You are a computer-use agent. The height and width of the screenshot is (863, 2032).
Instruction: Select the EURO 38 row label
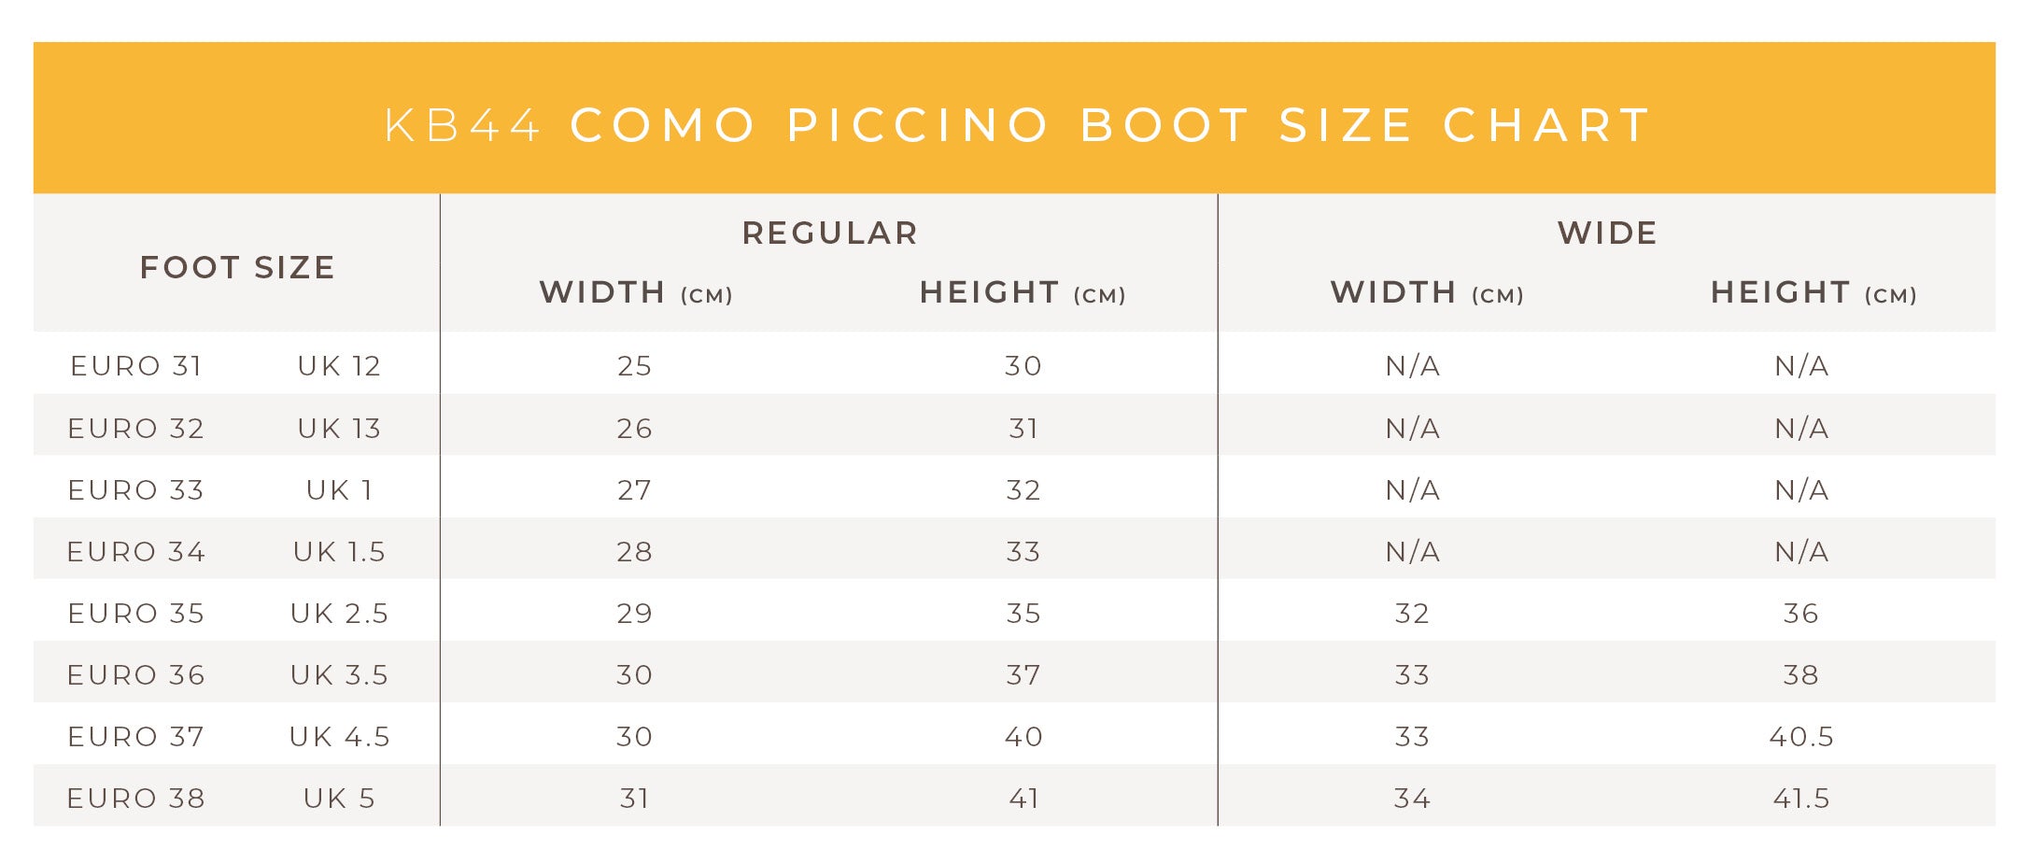[x=136, y=799]
